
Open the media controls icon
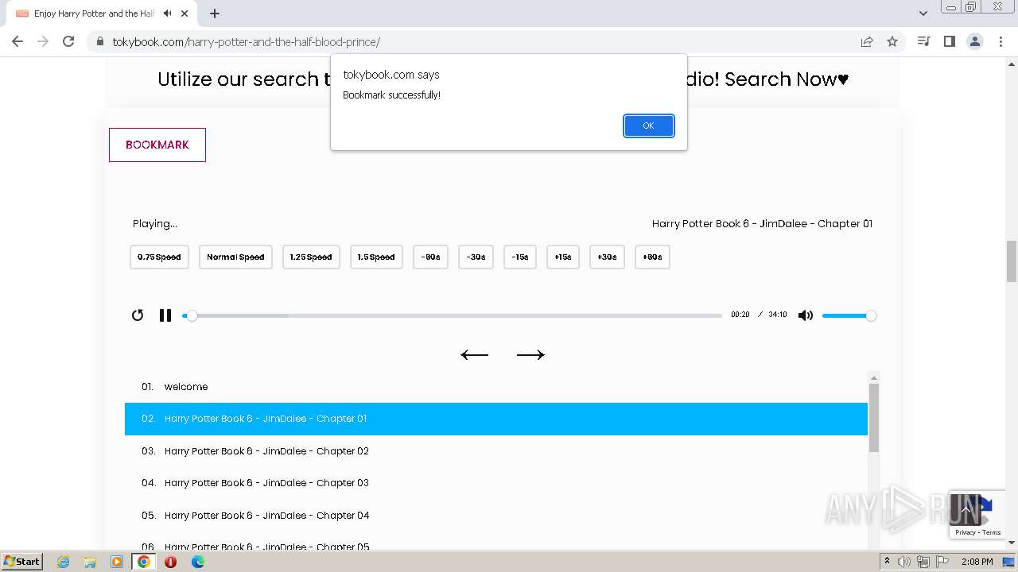[923, 41]
